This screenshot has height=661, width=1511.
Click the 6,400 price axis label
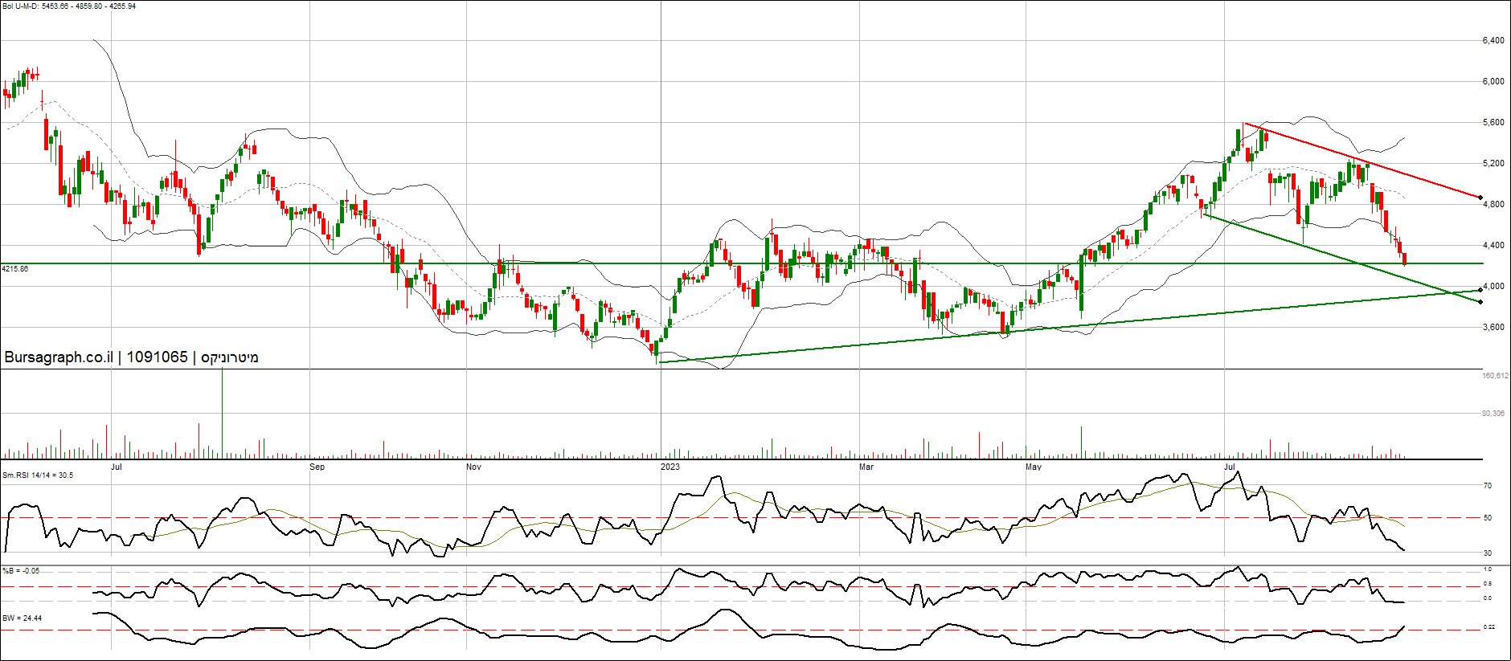[x=1493, y=40]
